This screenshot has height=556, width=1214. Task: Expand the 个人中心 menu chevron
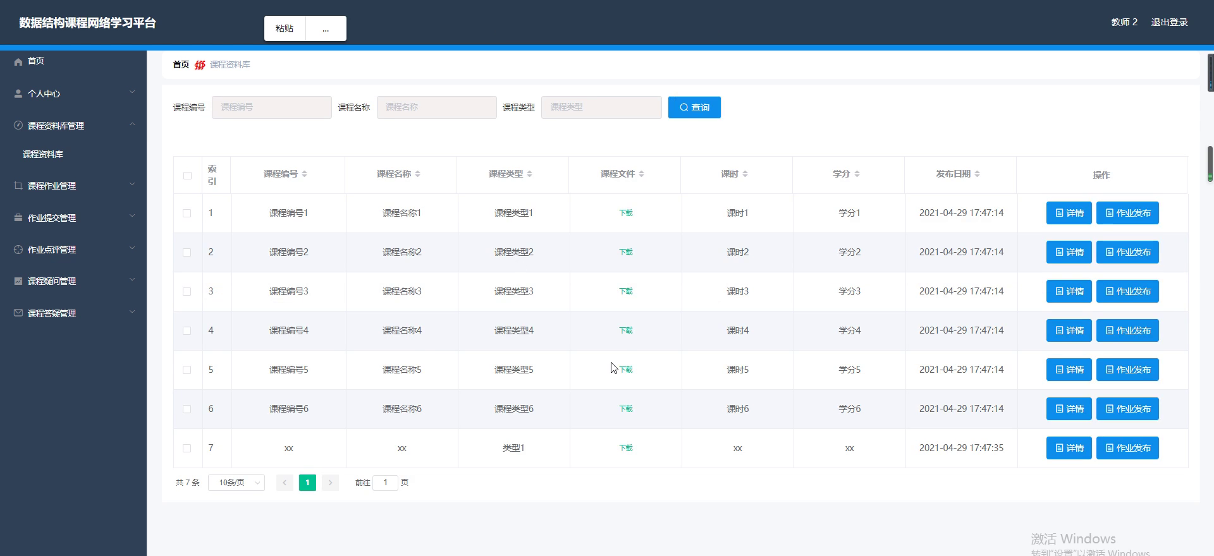click(132, 92)
